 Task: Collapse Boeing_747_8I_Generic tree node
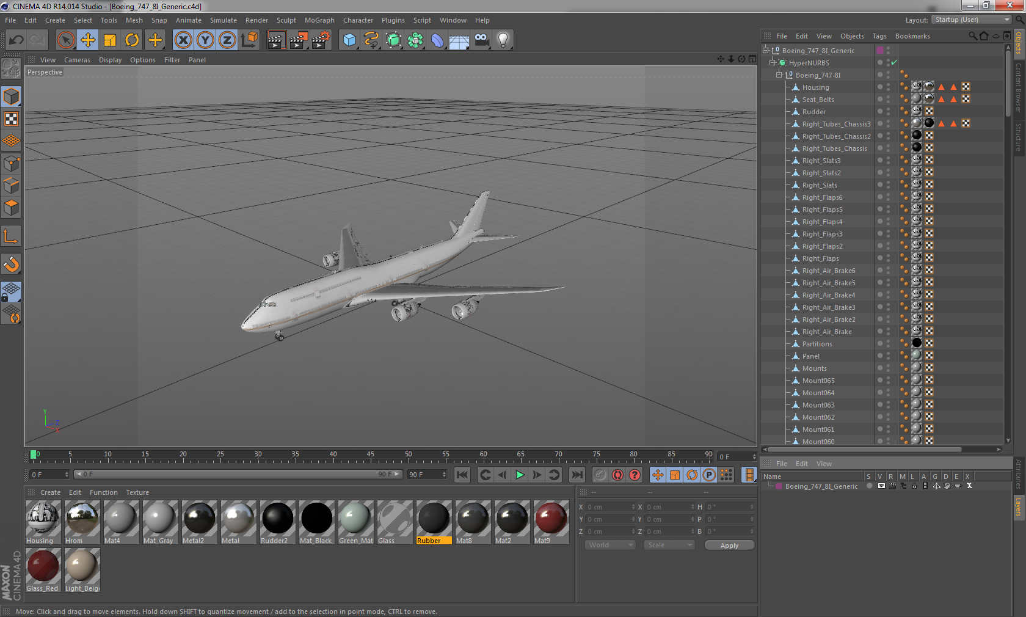[766, 51]
